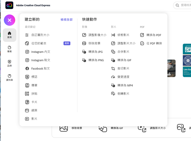The height and width of the screenshot is (141, 191).
Task: Open the shoe photo template thumbnail
Action: [172, 68]
